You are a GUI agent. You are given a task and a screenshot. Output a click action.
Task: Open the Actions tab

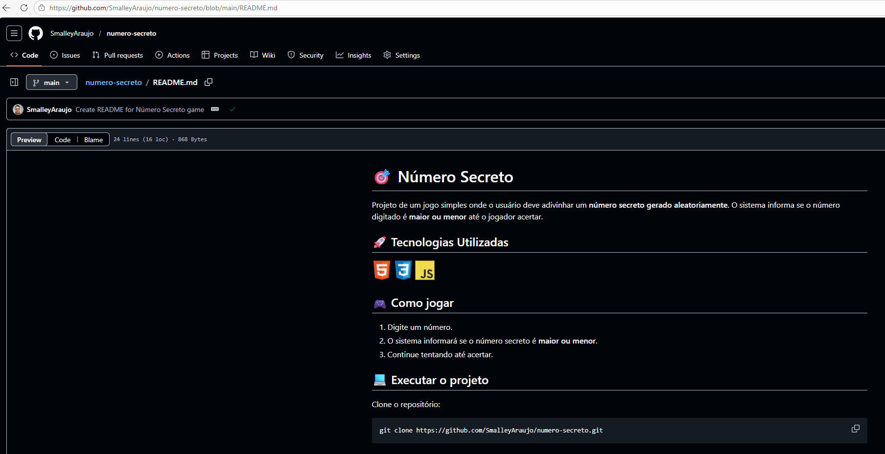pyautogui.click(x=172, y=55)
